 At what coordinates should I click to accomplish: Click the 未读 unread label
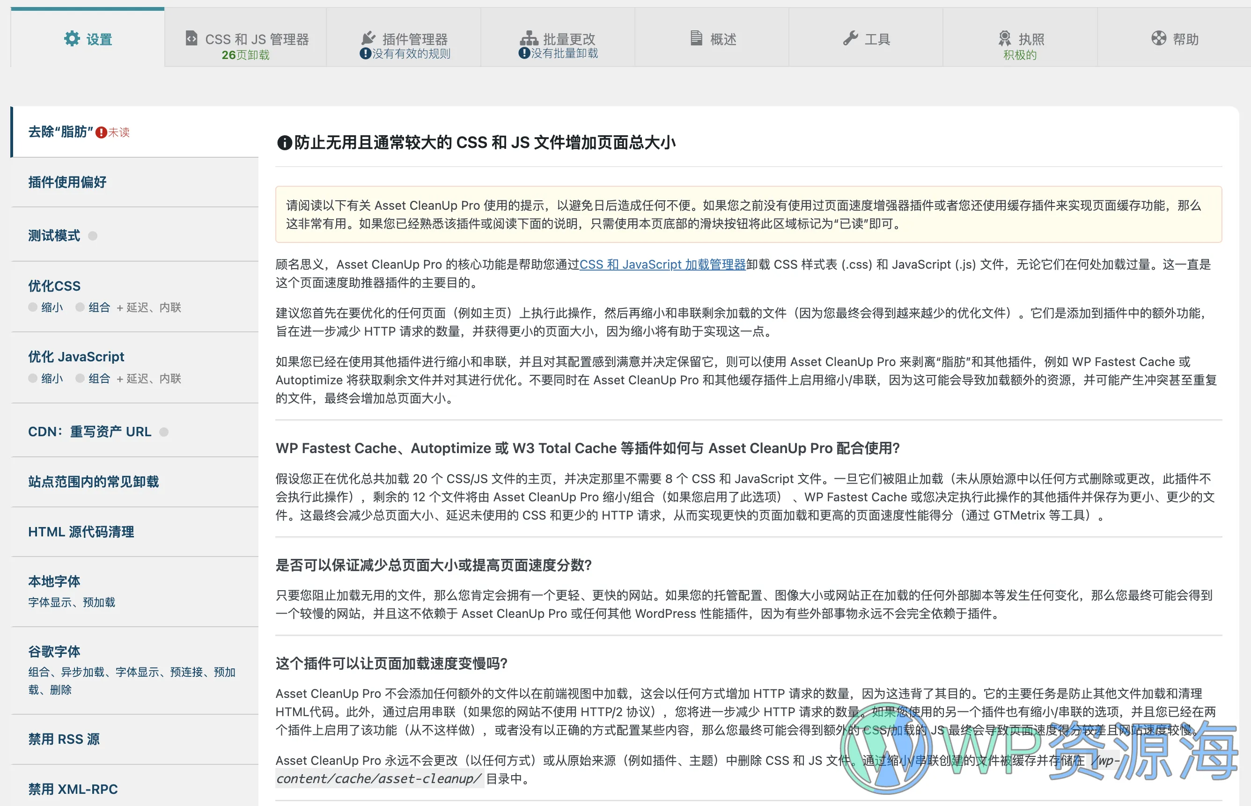119,132
